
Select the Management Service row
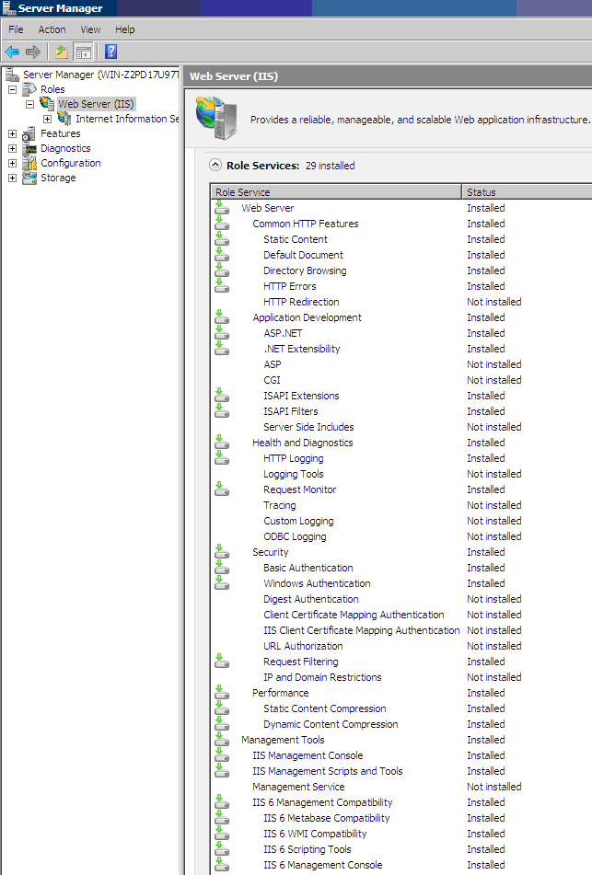(401, 787)
